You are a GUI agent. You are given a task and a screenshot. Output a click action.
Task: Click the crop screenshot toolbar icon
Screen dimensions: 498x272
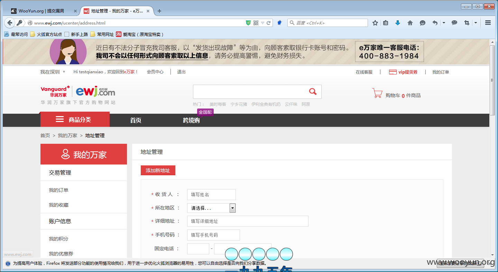point(467,23)
